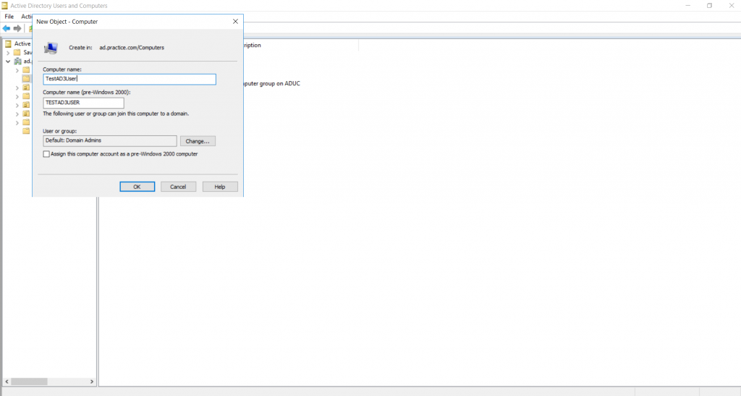Open the File menu
Viewport: 741px width, 396px height.
tap(9, 17)
